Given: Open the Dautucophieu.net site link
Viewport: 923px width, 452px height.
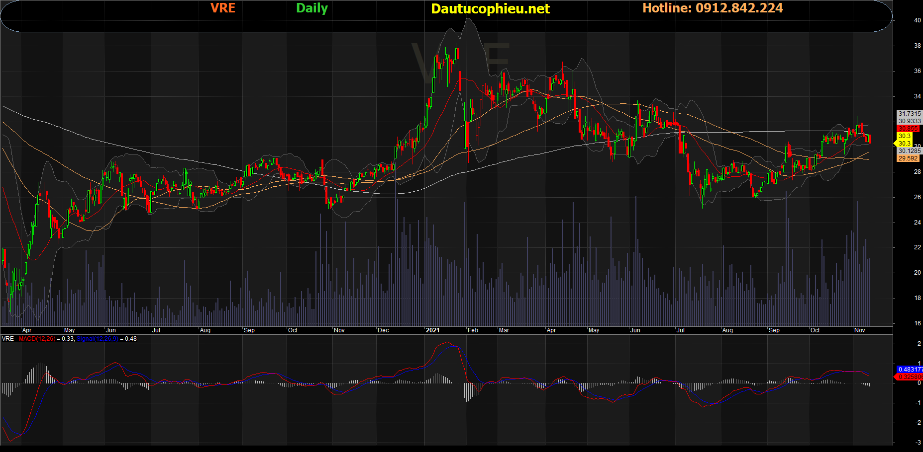Looking at the screenshot, I should (x=490, y=9).
